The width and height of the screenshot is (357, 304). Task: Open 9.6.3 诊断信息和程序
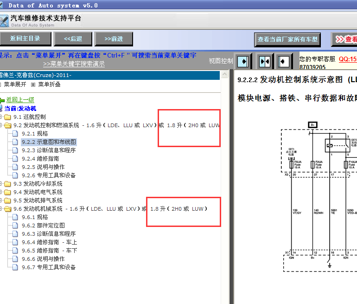click(x=49, y=234)
